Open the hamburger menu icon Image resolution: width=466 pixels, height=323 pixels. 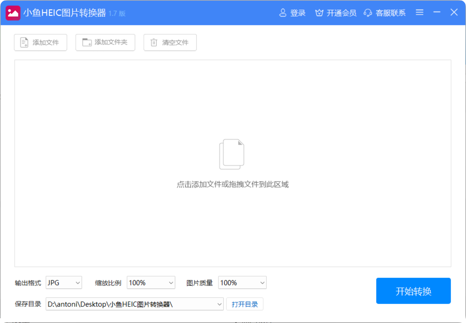click(419, 12)
